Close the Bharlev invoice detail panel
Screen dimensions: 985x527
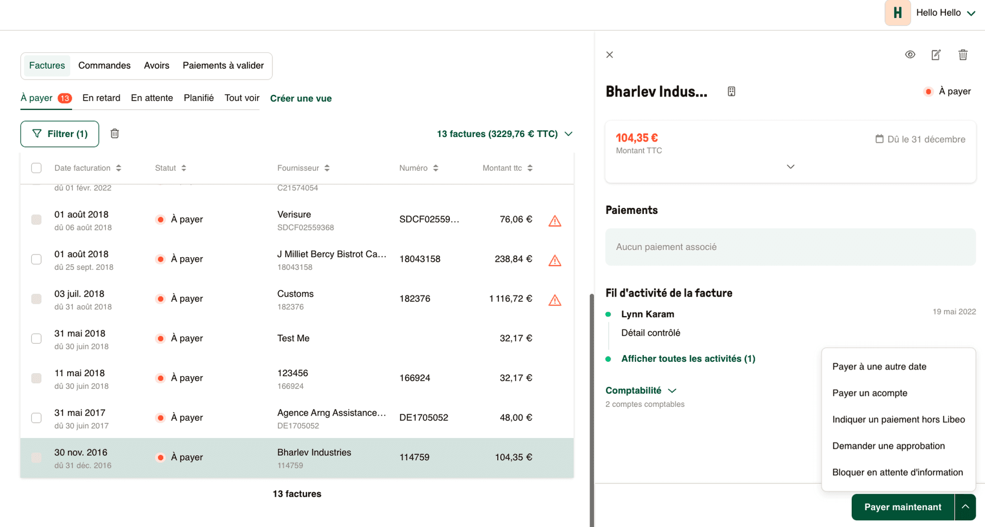pos(609,54)
